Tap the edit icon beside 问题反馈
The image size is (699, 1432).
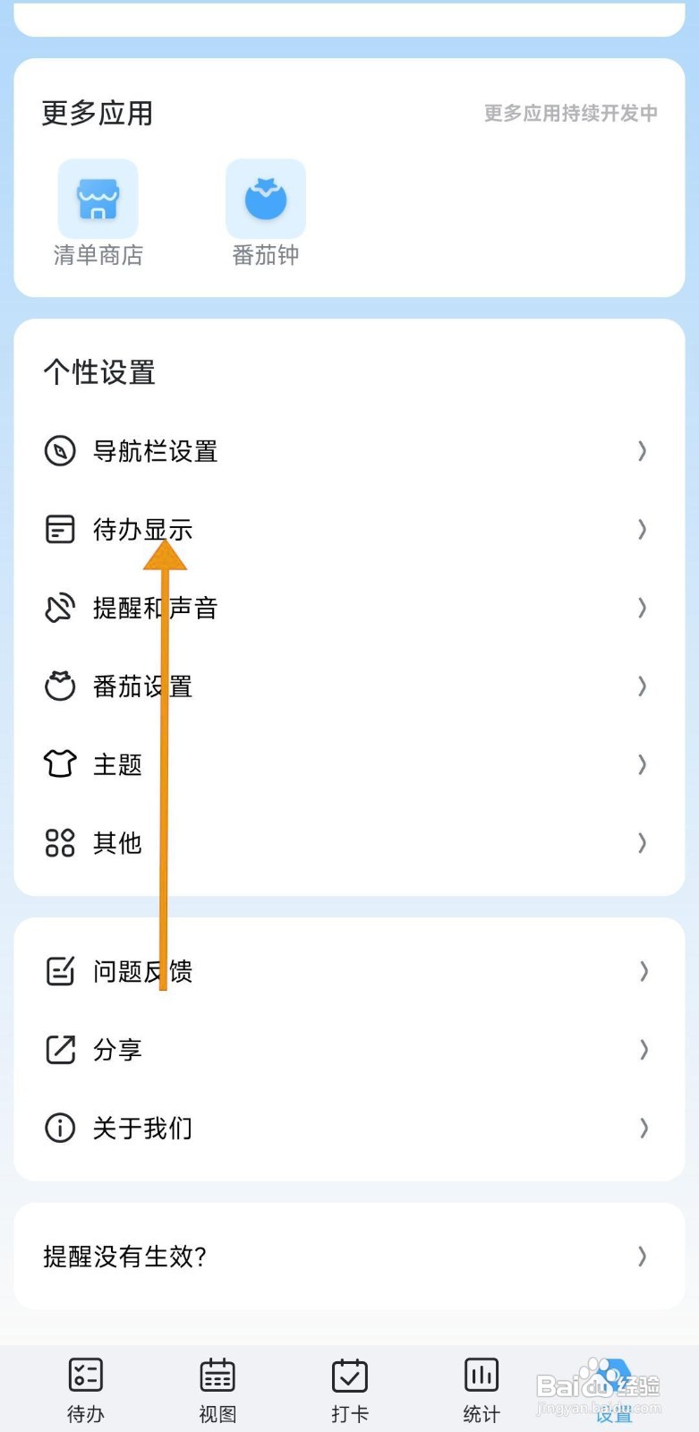[x=60, y=971]
